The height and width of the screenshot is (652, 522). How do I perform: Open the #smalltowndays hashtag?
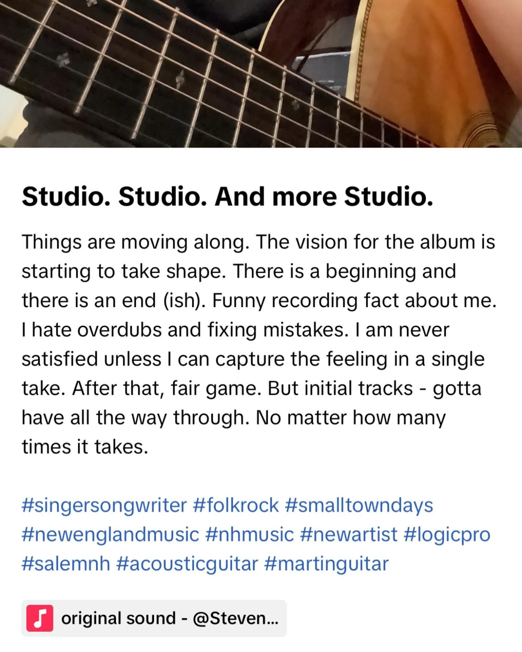tap(359, 505)
